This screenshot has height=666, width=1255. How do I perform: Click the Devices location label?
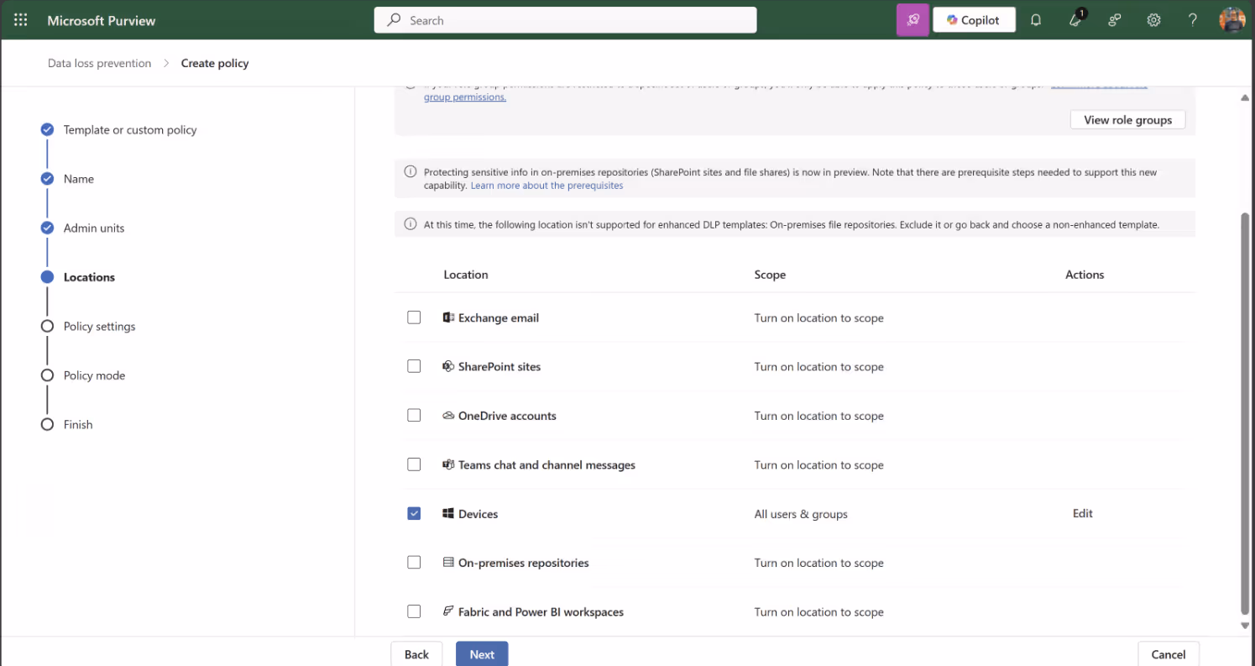[x=478, y=514]
